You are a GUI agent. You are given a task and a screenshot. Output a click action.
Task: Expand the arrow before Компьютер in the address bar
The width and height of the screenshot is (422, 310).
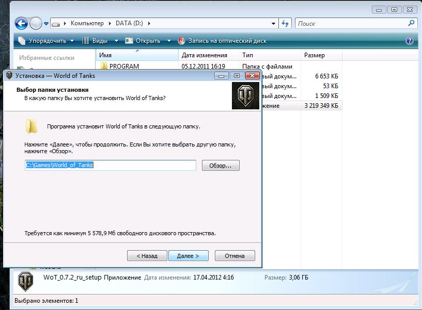tap(65, 24)
